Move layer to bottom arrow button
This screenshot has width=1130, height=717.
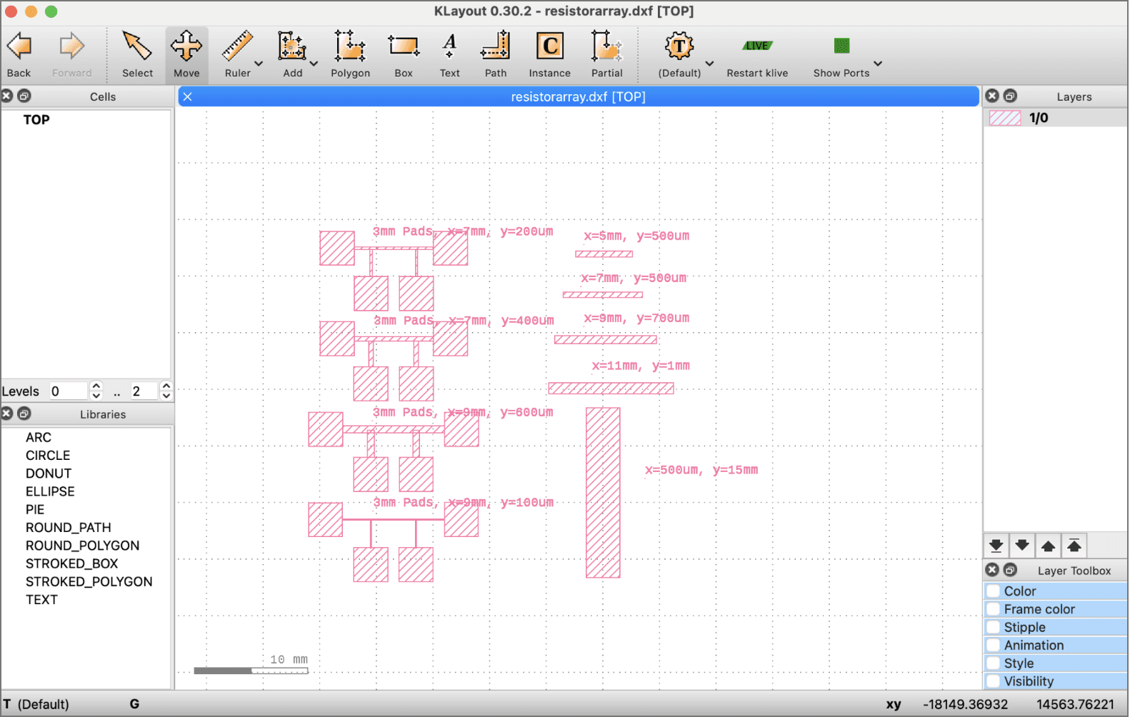tap(996, 546)
